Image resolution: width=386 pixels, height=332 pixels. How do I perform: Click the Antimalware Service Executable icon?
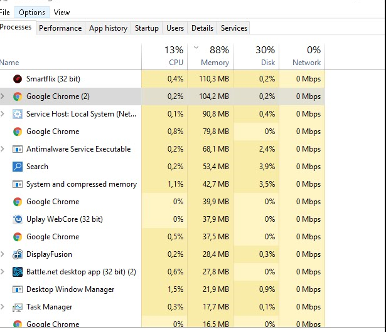[18, 149]
